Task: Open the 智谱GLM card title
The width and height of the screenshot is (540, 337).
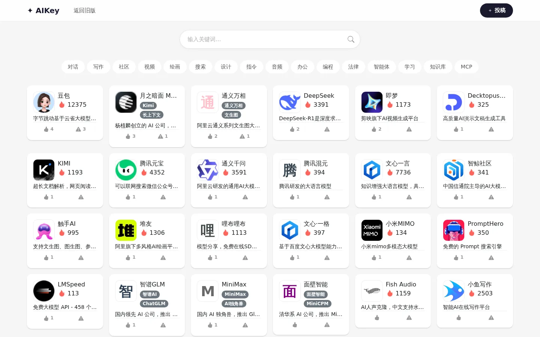Action: pyautogui.click(x=152, y=285)
